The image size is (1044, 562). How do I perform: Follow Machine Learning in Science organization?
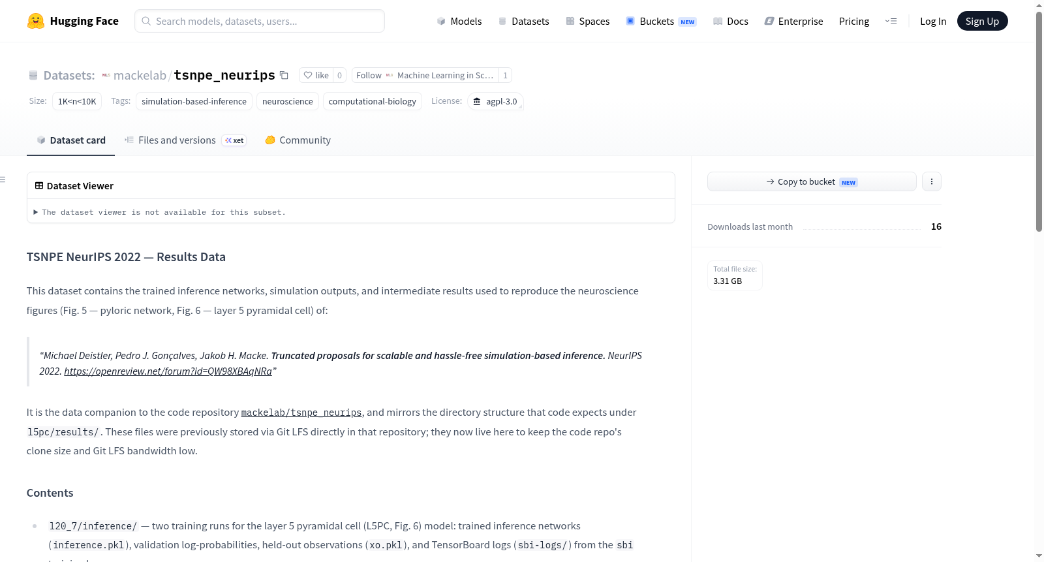coord(425,75)
